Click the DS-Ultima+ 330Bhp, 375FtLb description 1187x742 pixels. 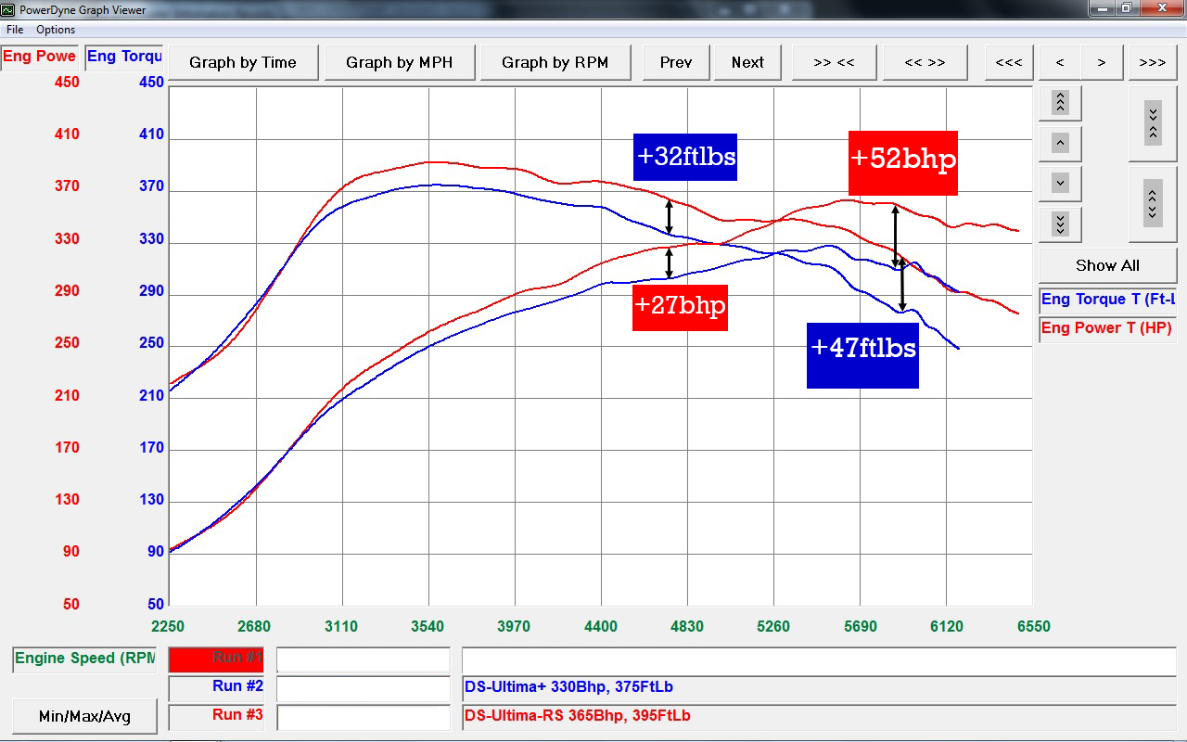pyautogui.click(x=819, y=688)
